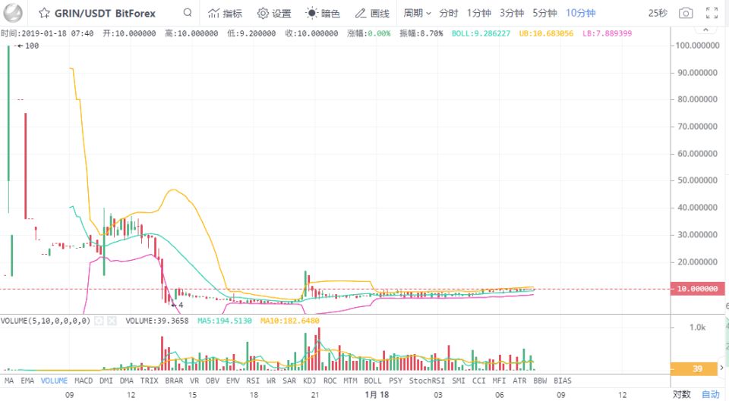Expand right panel arrow beside volume axis
Image resolution: width=729 pixels, height=401 pixels.
pyautogui.click(x=722, y=368)
